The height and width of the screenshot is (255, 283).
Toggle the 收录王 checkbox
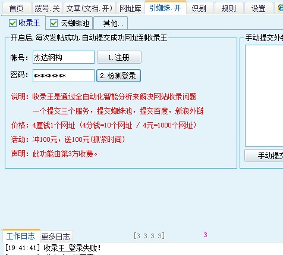12,23
